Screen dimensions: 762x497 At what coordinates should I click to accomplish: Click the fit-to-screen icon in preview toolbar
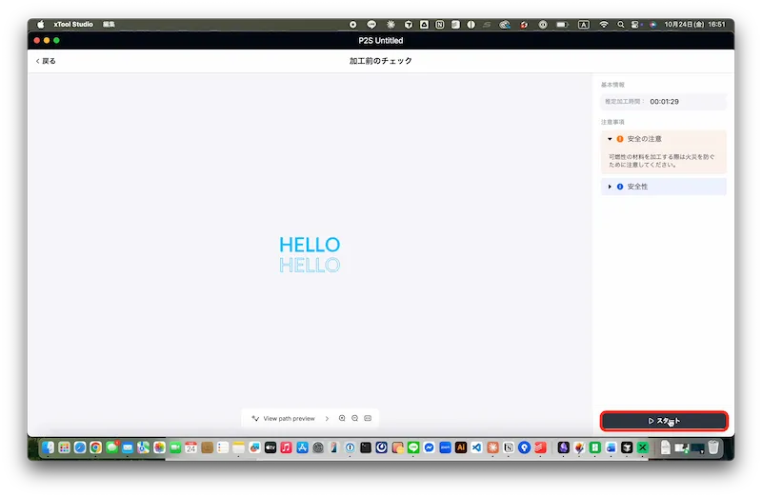coord(368,418)
